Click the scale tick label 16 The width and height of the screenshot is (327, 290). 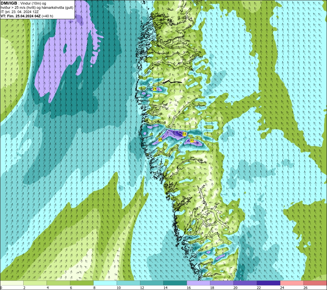pos(189,288)
